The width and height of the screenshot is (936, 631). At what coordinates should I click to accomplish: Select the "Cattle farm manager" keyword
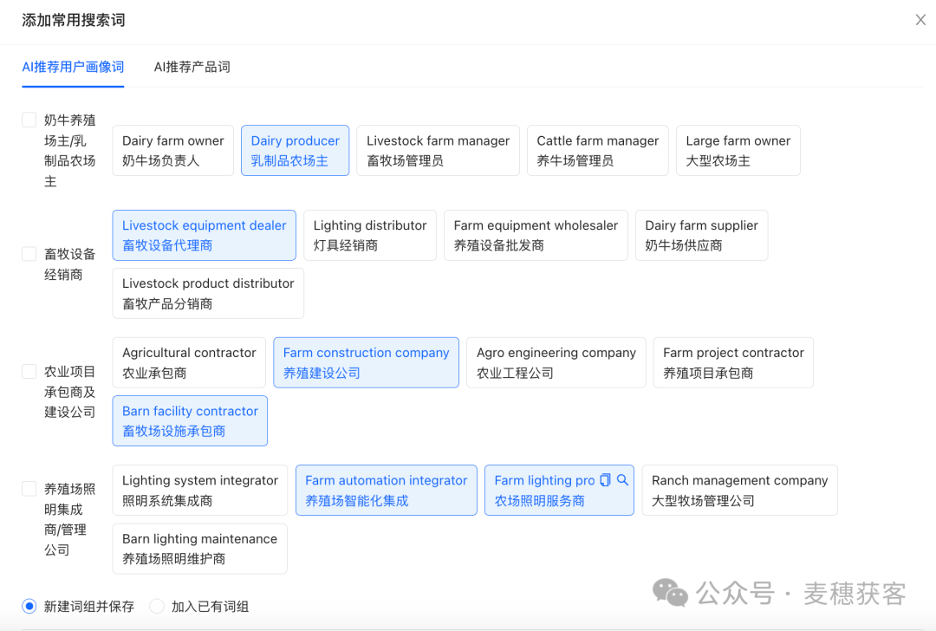tap(597, 150)
